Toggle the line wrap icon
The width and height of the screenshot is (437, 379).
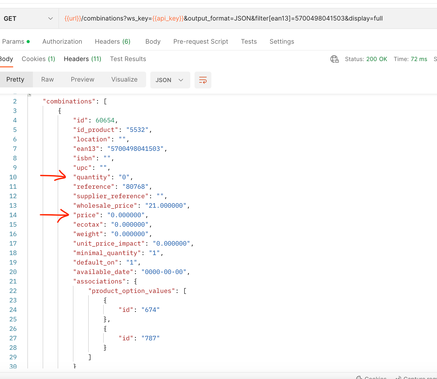(x=203, y=80)
